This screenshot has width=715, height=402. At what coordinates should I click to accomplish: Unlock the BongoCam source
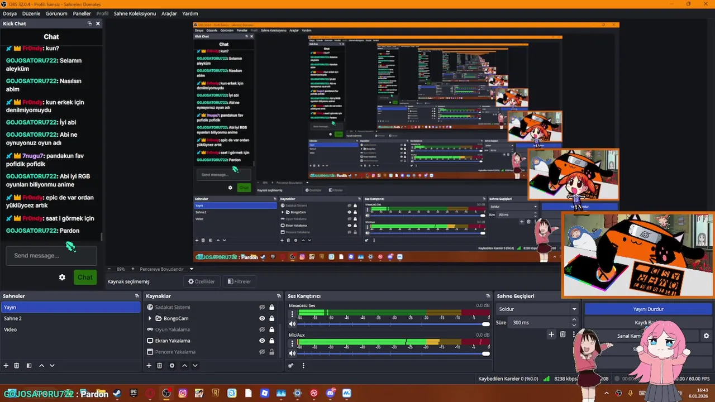point(272,318)
